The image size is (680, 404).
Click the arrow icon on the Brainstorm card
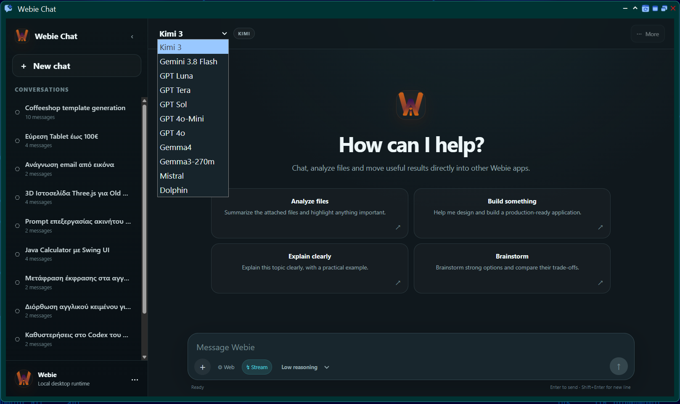pyautogui.click(x=601, y=283)
